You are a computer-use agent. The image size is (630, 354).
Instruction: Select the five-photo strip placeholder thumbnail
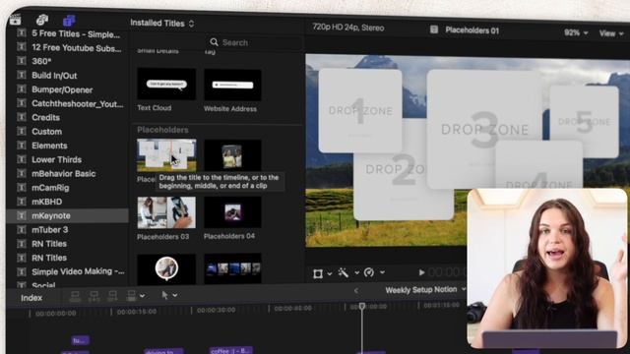pos(232,268)
